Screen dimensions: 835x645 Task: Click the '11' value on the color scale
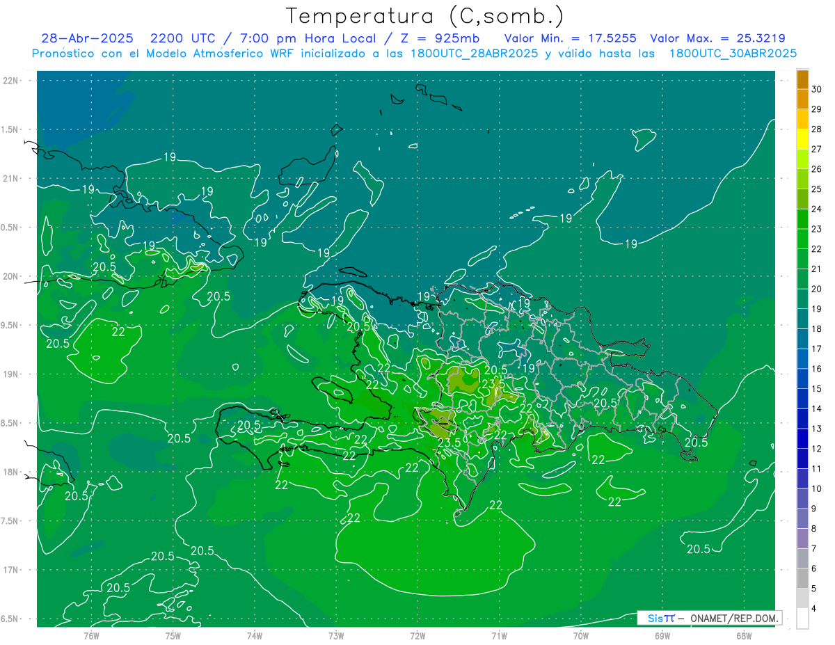818,468
